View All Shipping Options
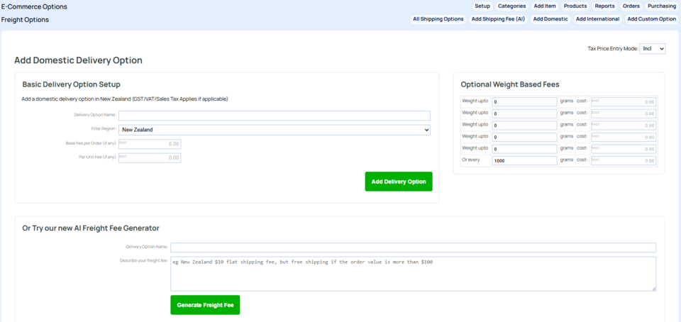 (438, 19)
